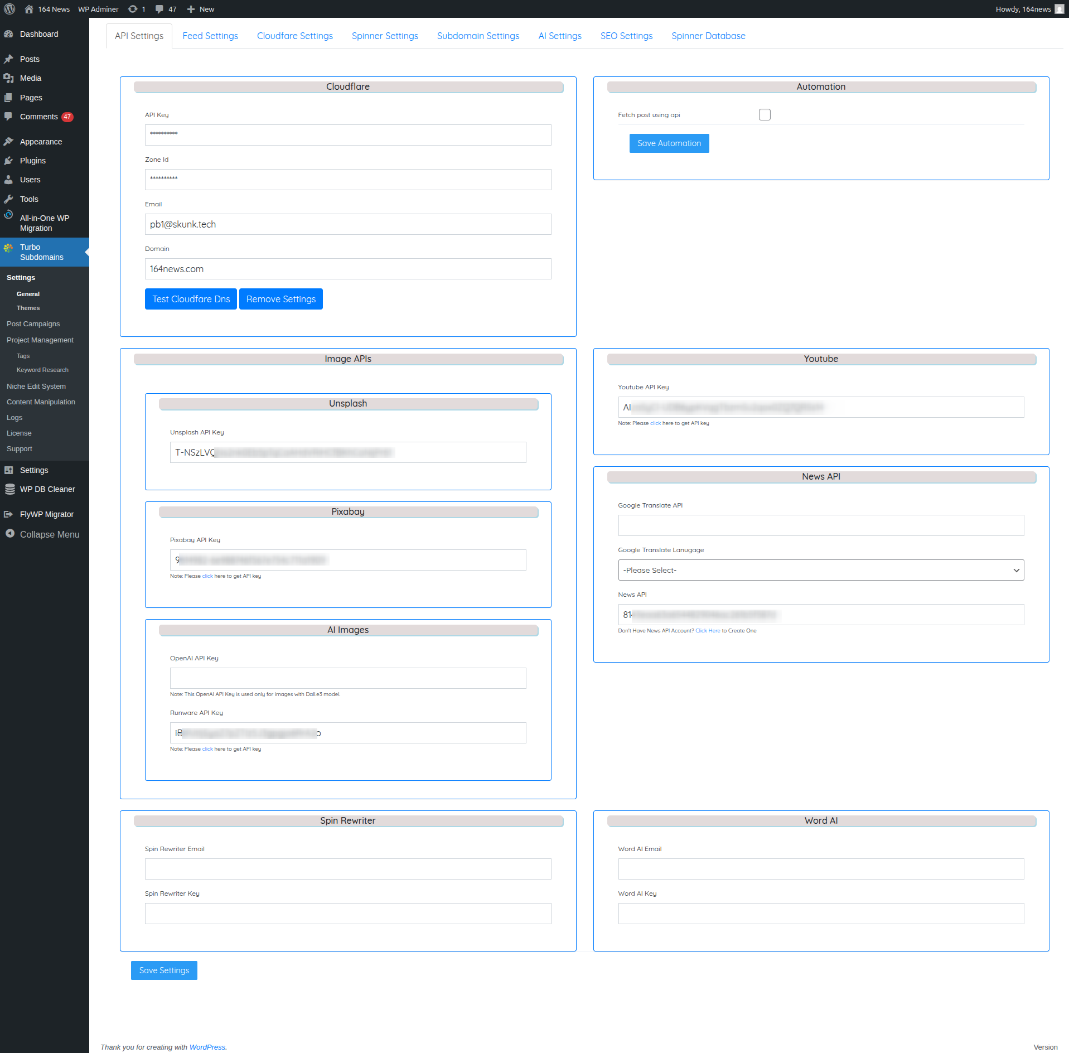Image resolution: width=1069 pixels, height=1053 pixels.
Task: Open WP DB Cleaner from sidebar
Action: pos(47,489)
